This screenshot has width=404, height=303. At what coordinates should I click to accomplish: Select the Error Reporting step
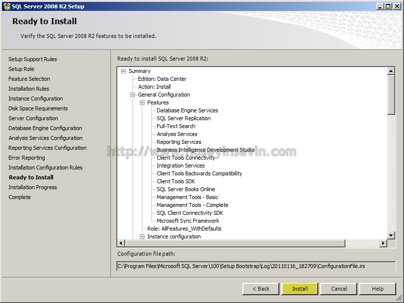pos(27,158)
